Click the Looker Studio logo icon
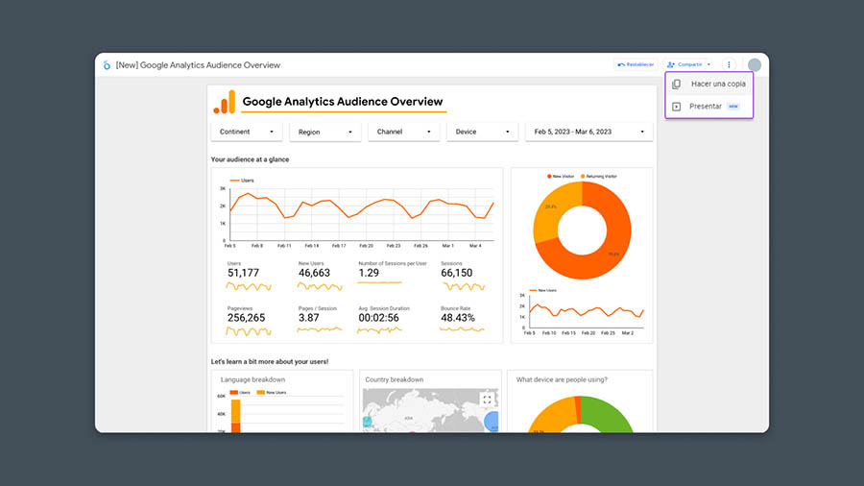This screenshot has height=486, width=864. click(x=108, y=65)
